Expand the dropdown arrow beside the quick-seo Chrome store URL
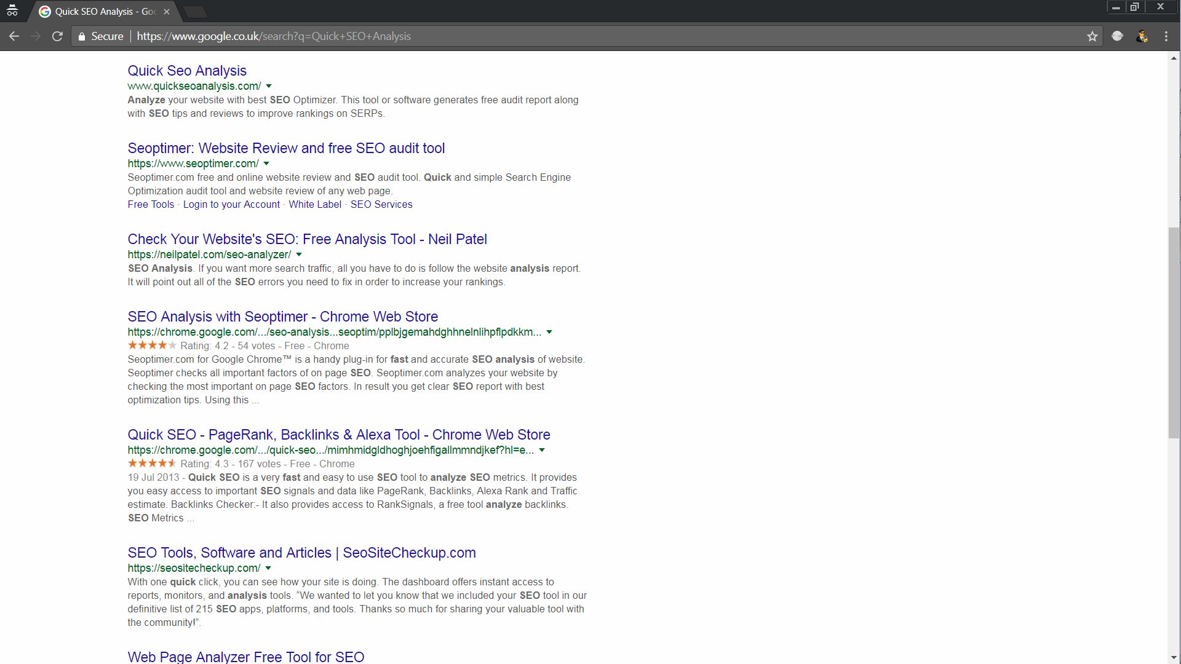The image size is (1181, 664). (x=542, y=450)
